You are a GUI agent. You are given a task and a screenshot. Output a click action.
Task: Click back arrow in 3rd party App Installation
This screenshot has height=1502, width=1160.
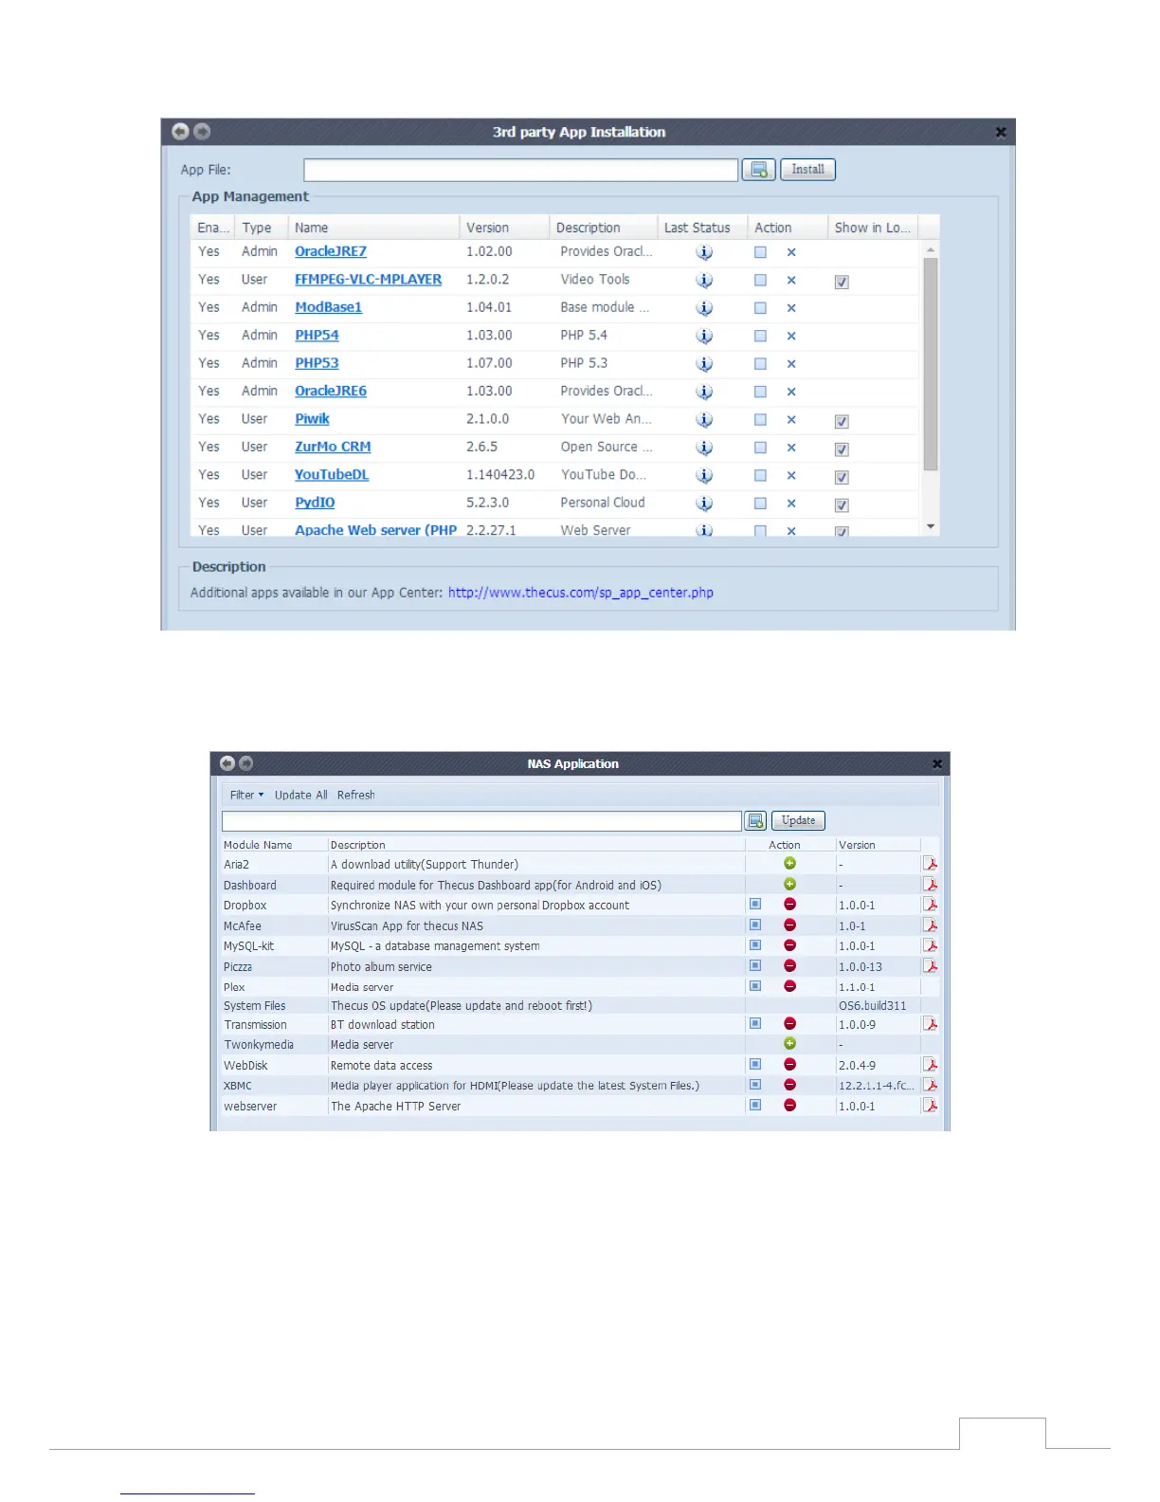[x=180, y=132]
